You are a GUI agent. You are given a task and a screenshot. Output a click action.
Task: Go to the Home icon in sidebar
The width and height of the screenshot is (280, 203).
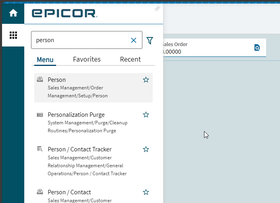[x=13, y=13]
